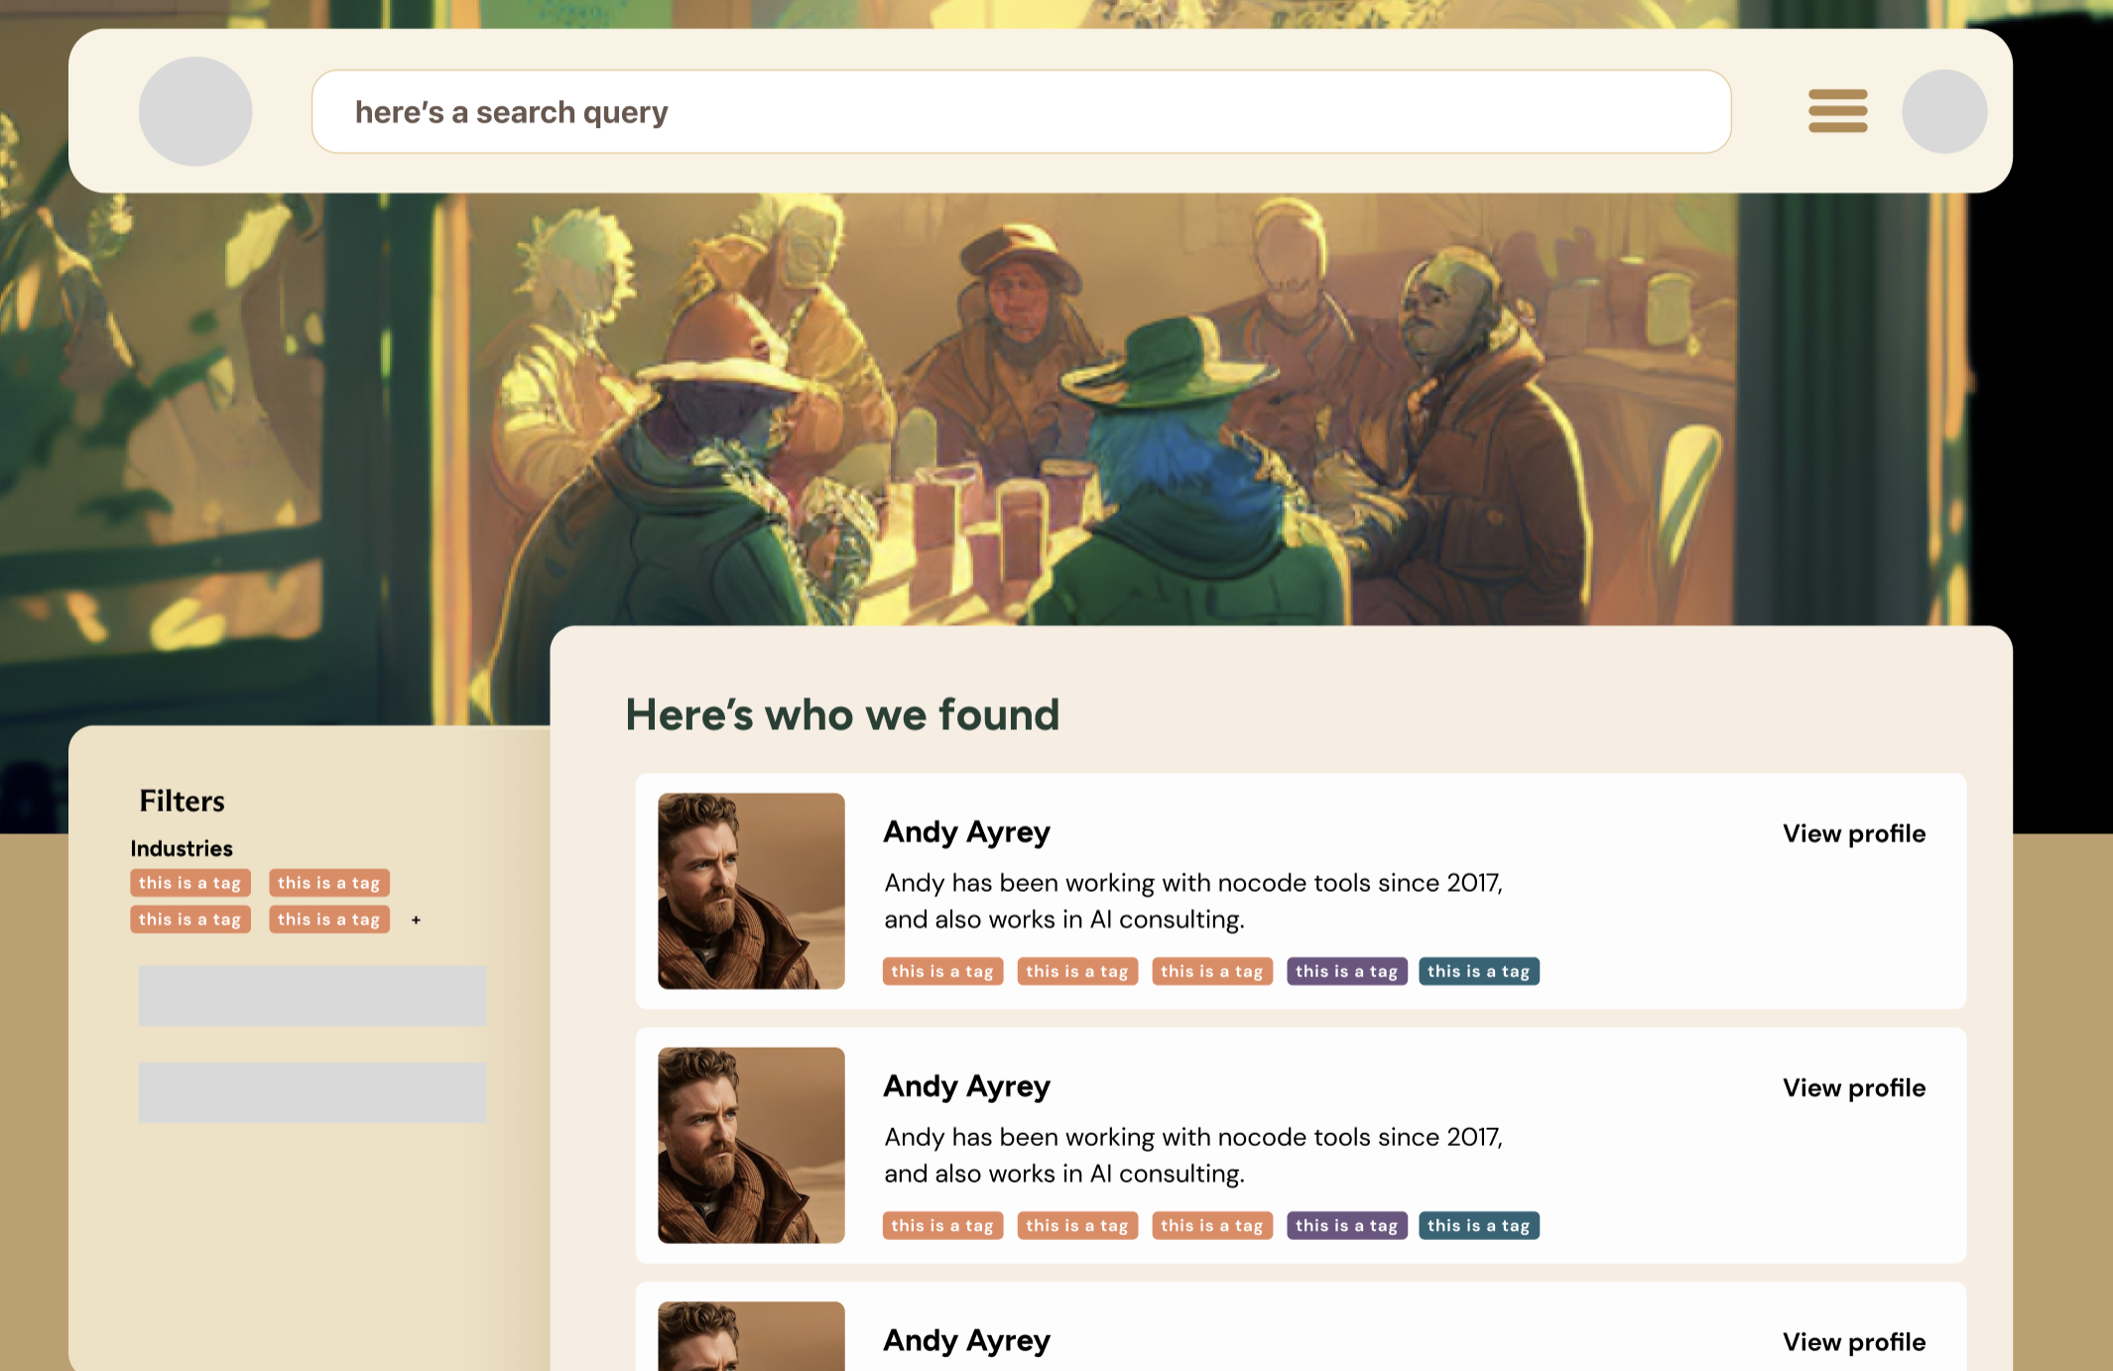2113x1371 pixels.
Task: Select the purple tag on first result
Action: coord(1346,971)
